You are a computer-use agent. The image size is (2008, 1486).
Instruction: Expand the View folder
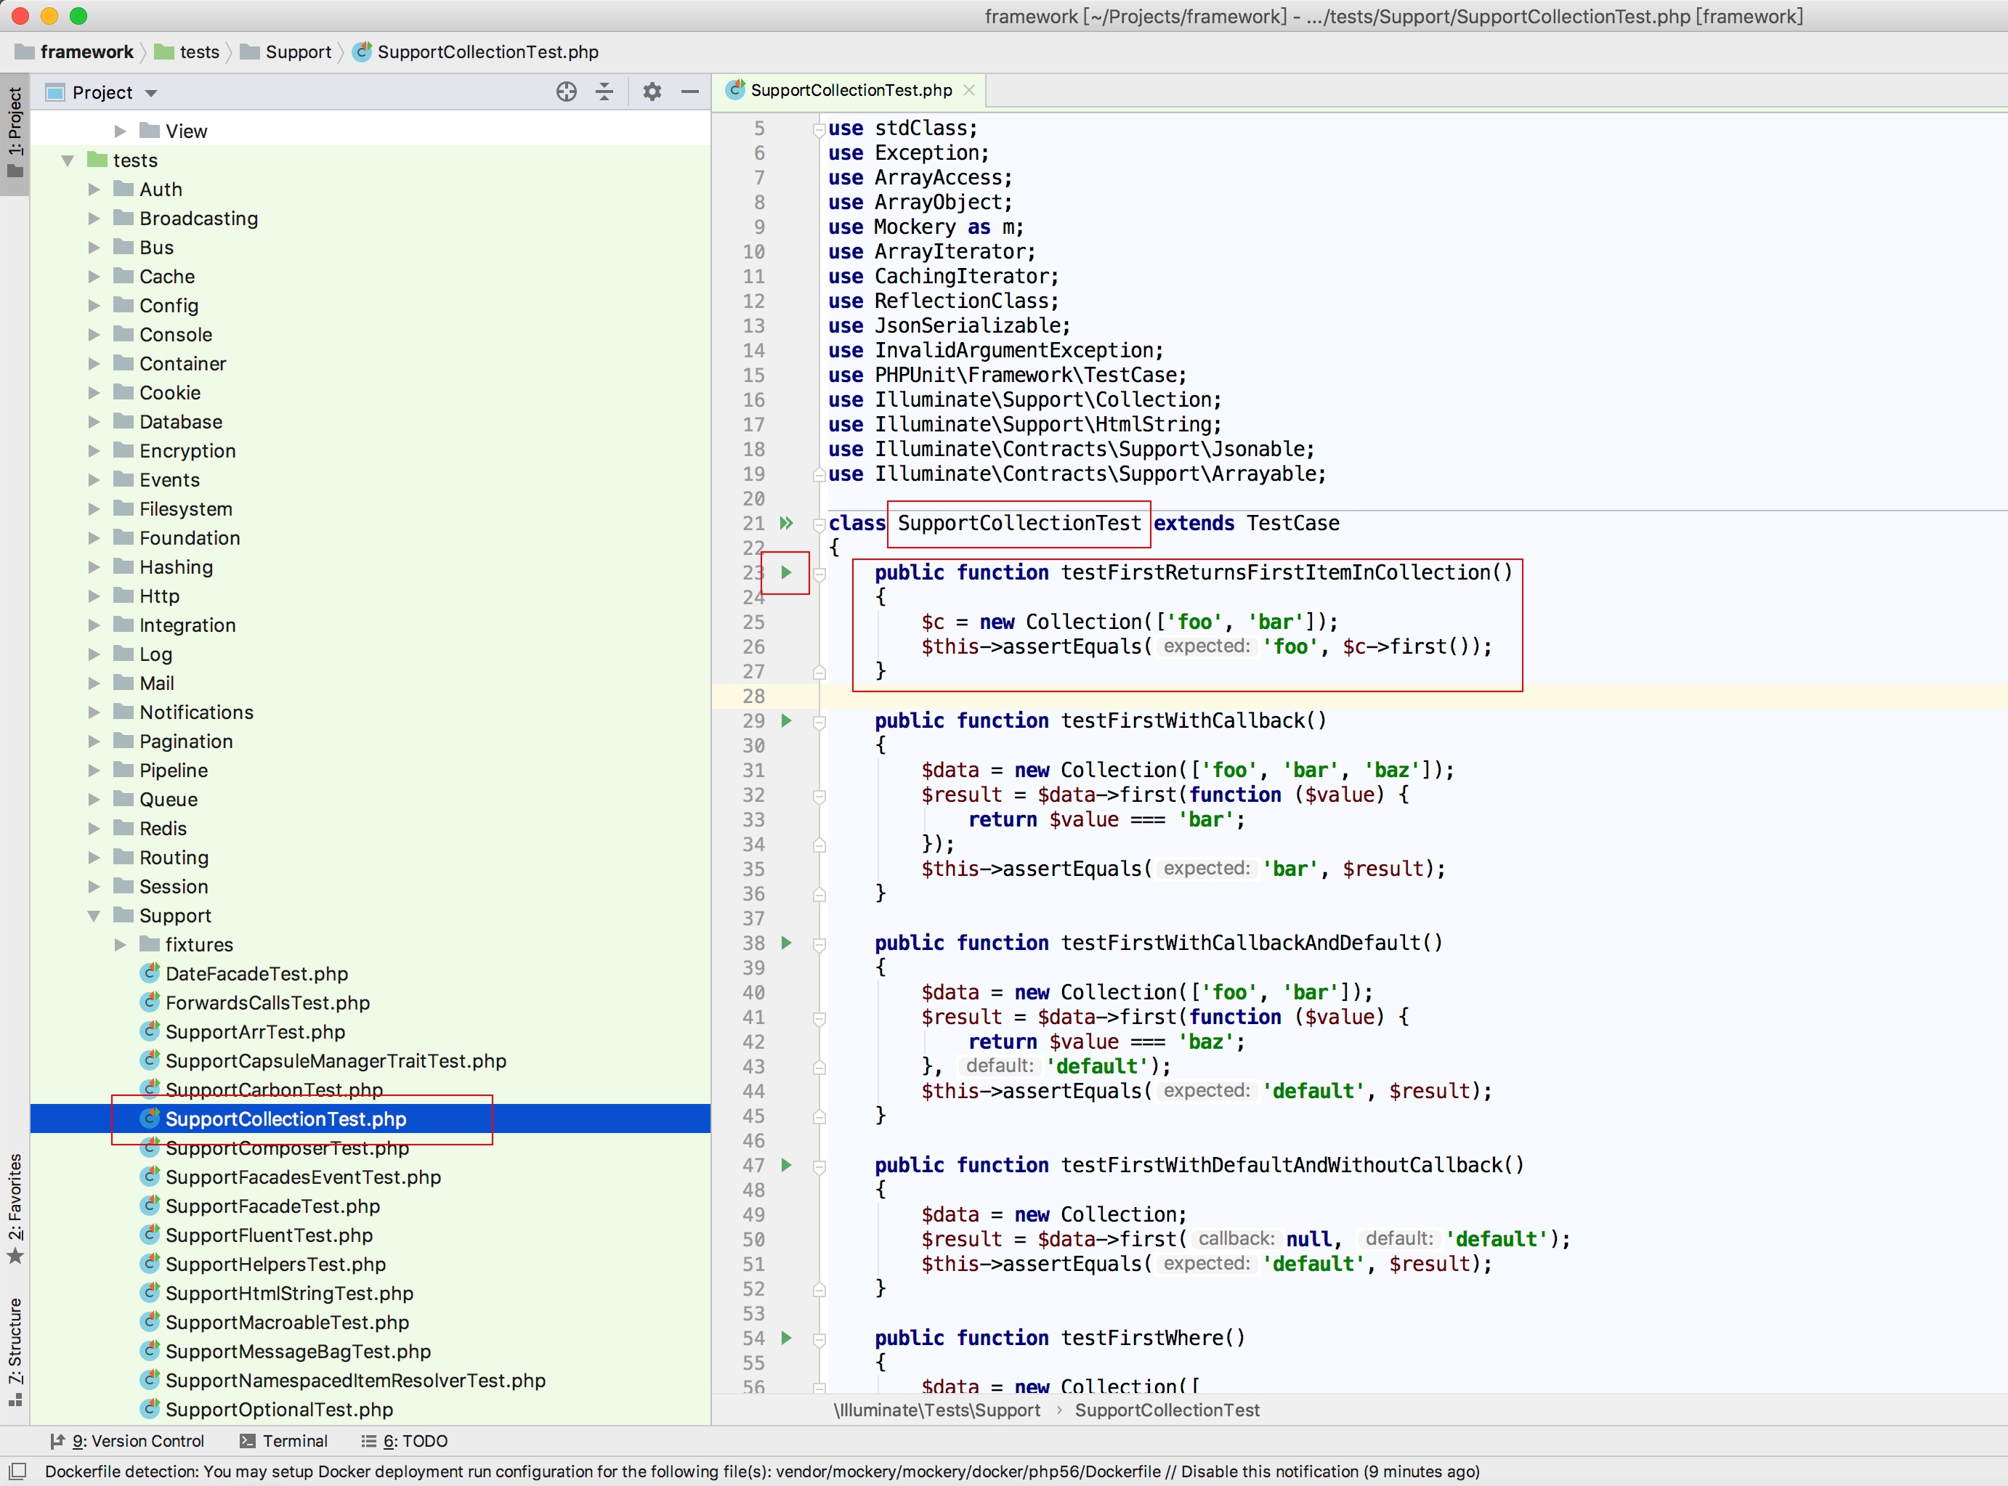pos(120,131)
